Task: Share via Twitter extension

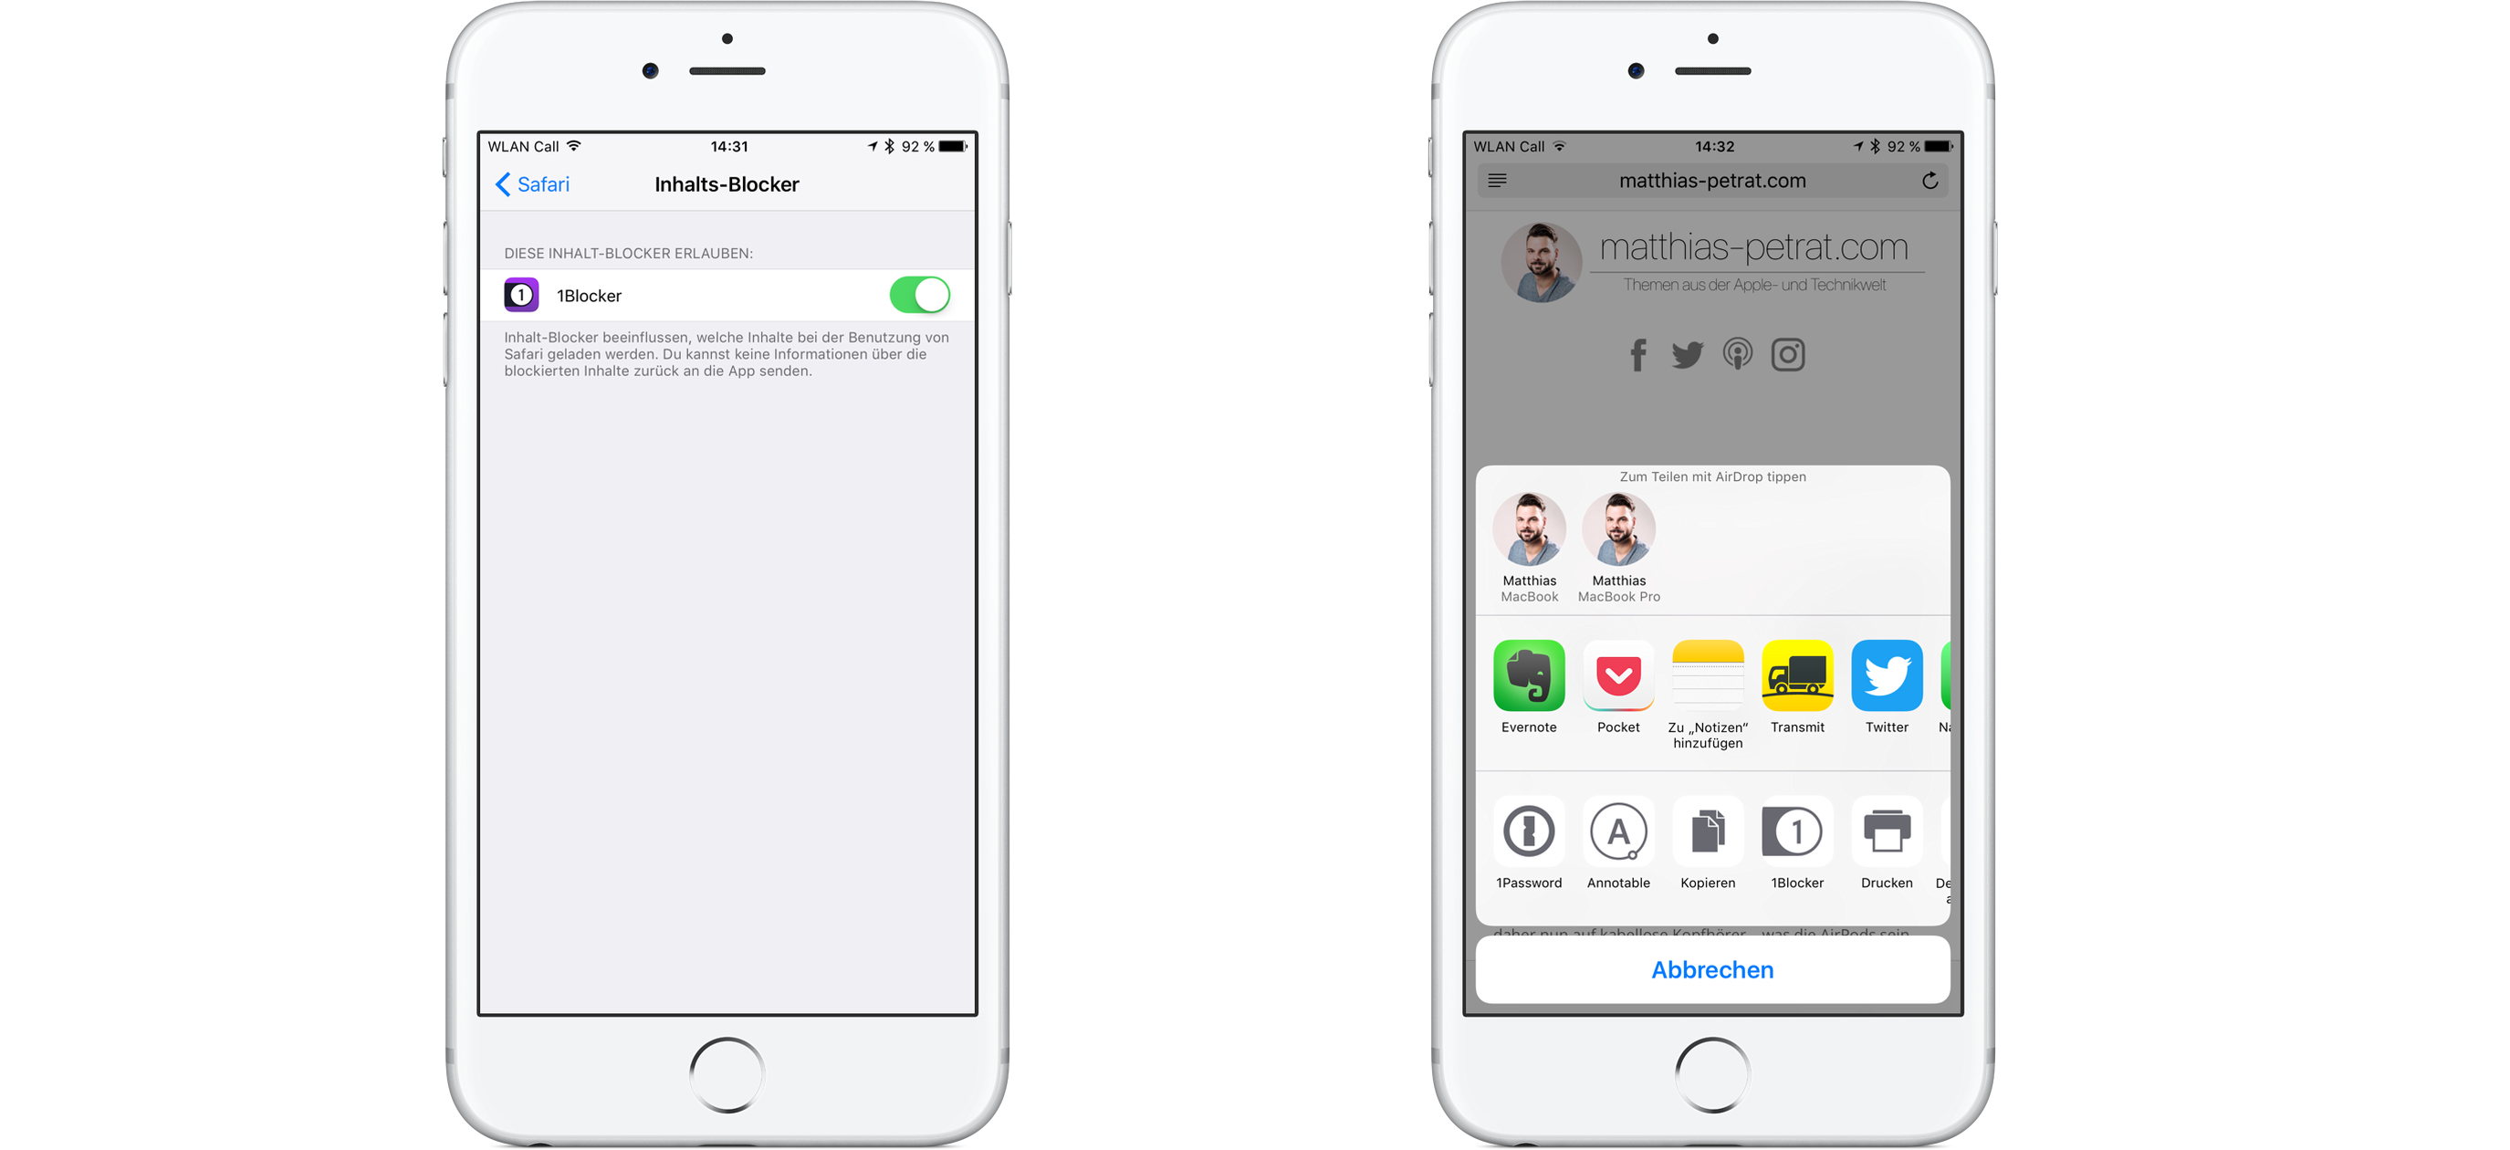Action: point(1882,727)
